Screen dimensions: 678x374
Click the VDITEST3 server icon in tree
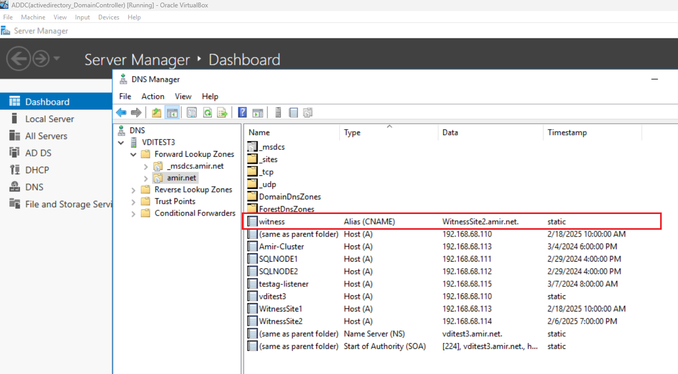[133, 142]
